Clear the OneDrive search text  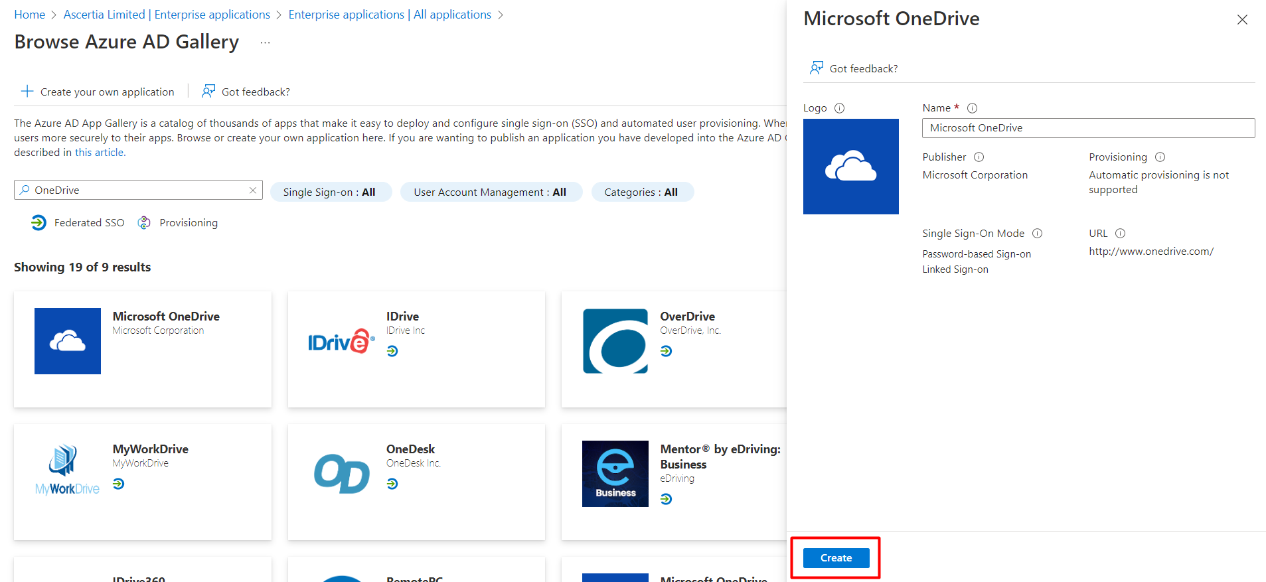(253, 190)
